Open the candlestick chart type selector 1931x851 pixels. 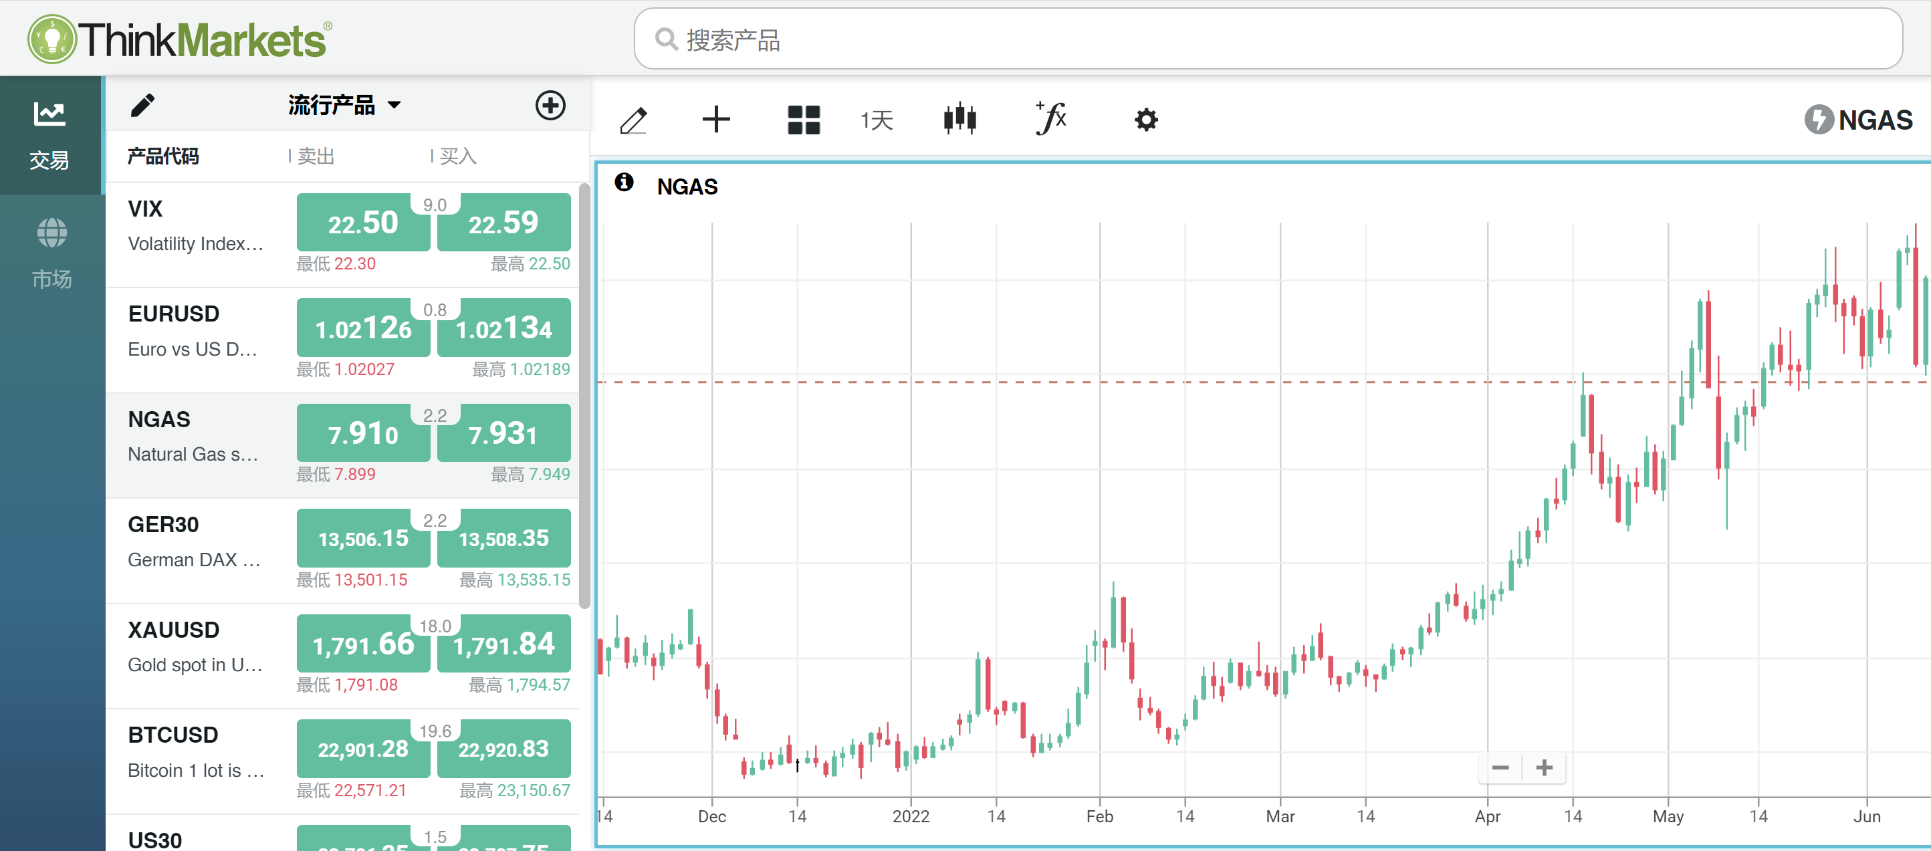pos(959,119)
